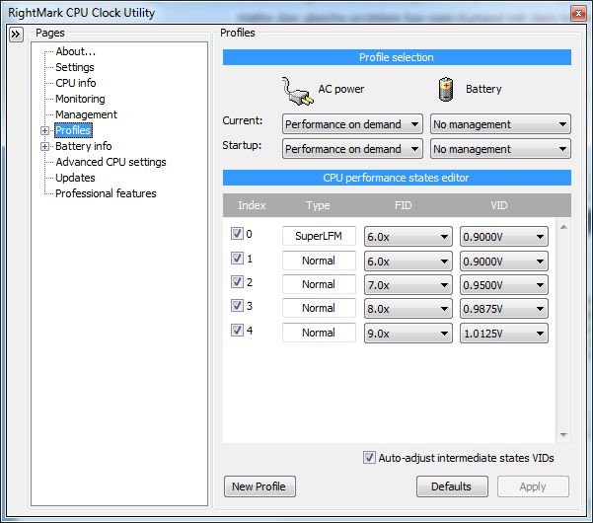
Task: Click the scroll up arrow of states list
Action: (563, 227)
